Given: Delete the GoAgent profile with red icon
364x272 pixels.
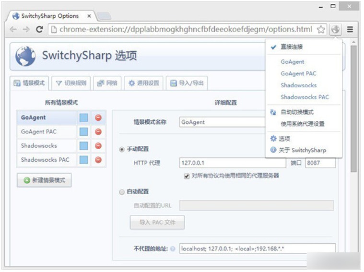Looking at the screenshot, I should [x=98, y=118].
